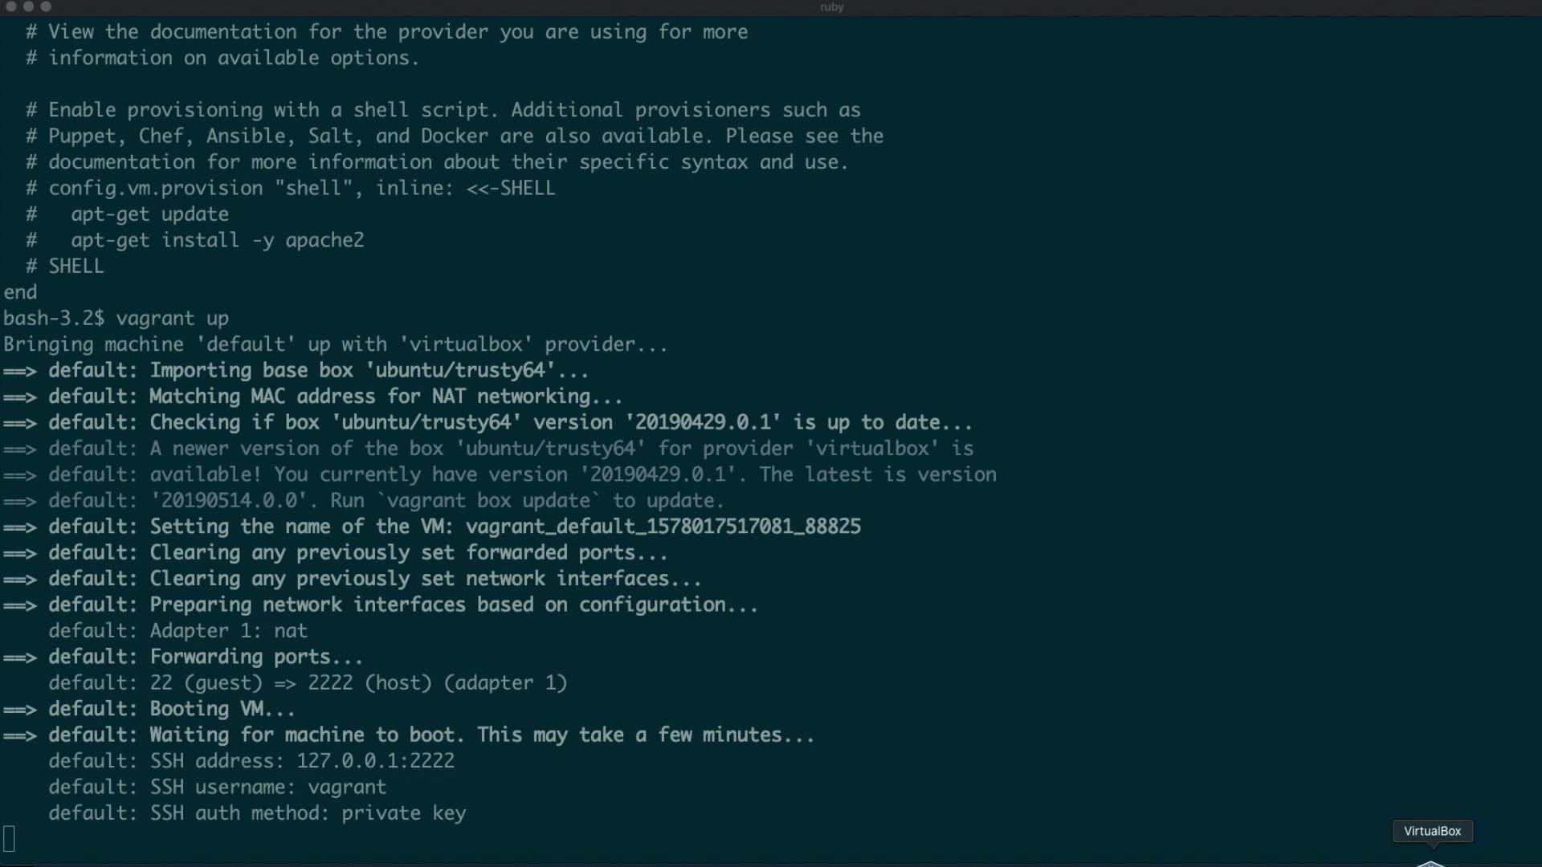Close the terminal window
This screenshot has width=1542, height=867.
(x=11, y=6)
